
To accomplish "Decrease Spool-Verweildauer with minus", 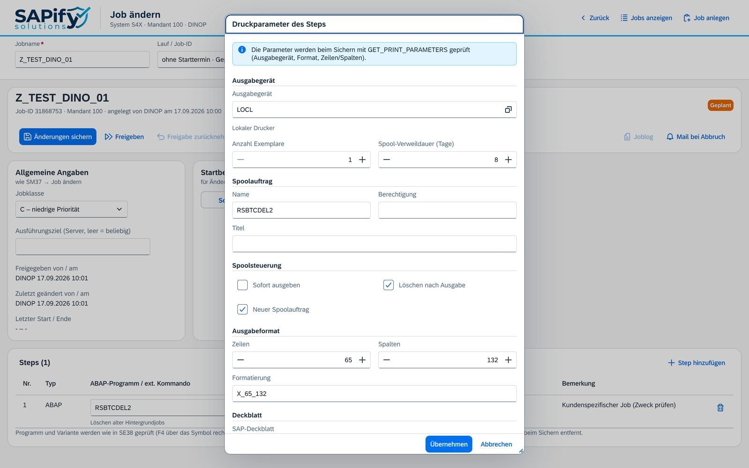I will [387, 160].
